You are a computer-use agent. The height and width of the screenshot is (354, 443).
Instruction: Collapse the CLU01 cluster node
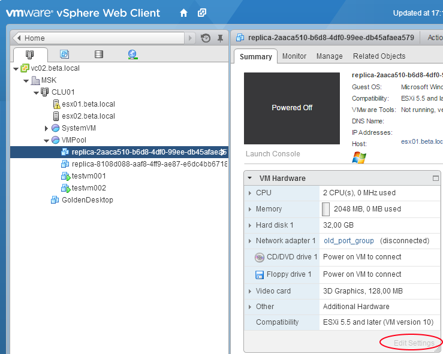point(36,93)
